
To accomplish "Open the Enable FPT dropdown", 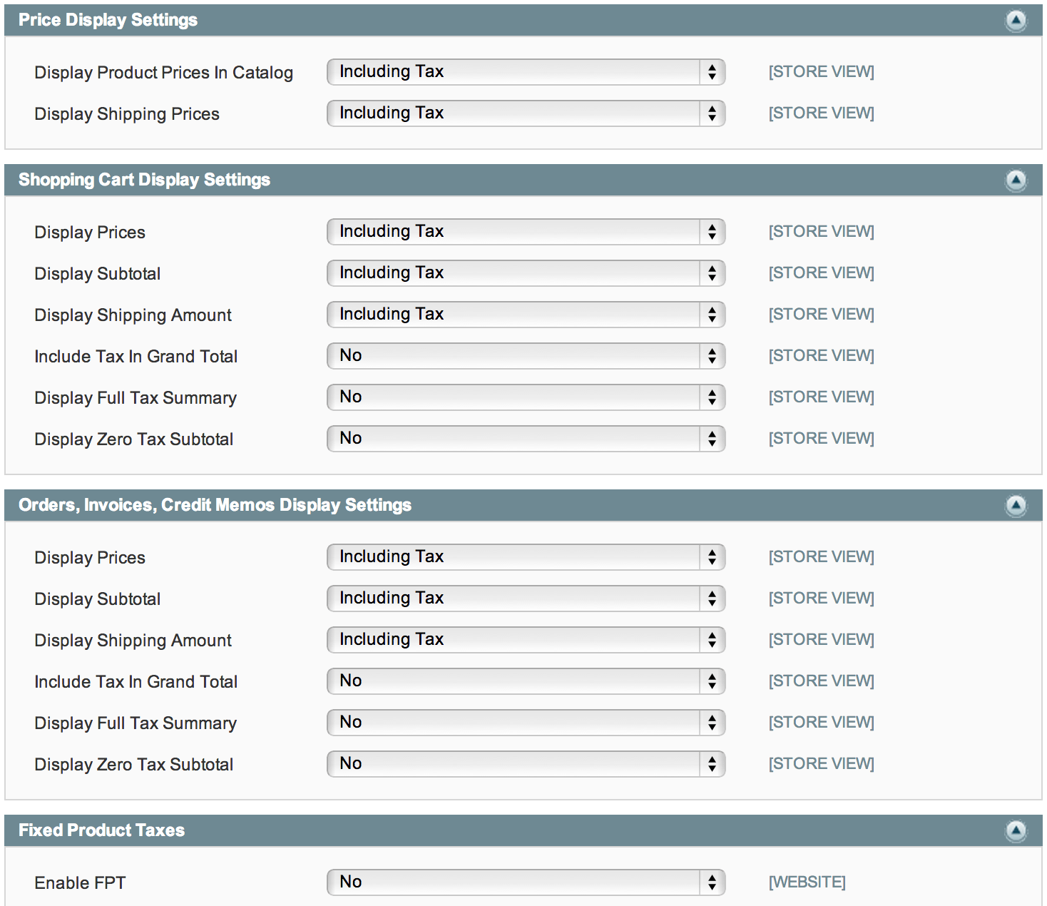I will click(x=526, y=882).
